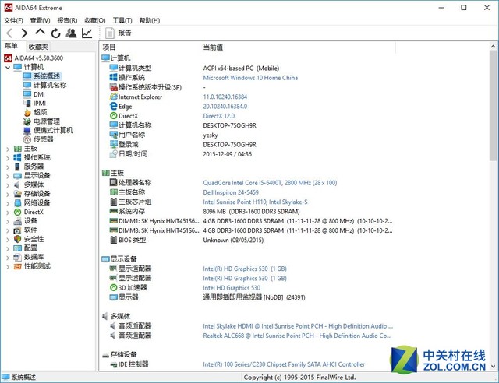Click the Edge icon in report list
The width and height of the screenshot is (499, 383).
(x=113, y=106)
